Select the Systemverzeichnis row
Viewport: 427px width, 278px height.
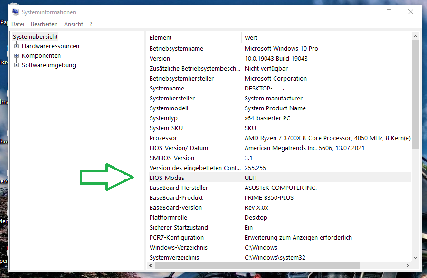280,257
